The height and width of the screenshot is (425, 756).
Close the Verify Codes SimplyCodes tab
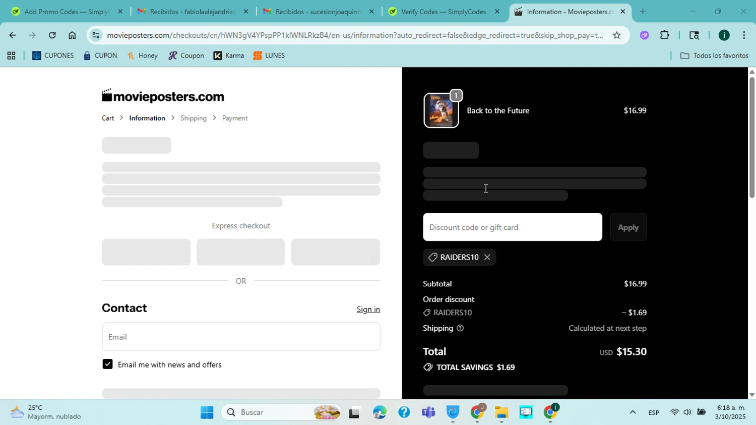497,12
